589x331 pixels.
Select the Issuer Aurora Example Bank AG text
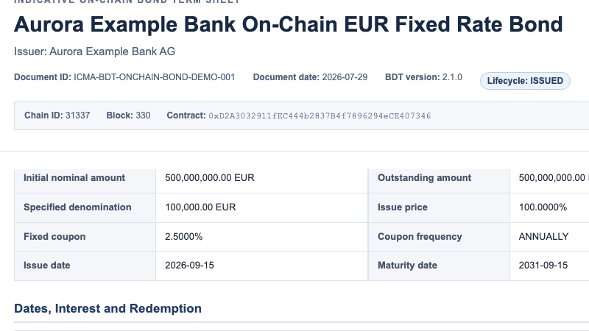95,51
